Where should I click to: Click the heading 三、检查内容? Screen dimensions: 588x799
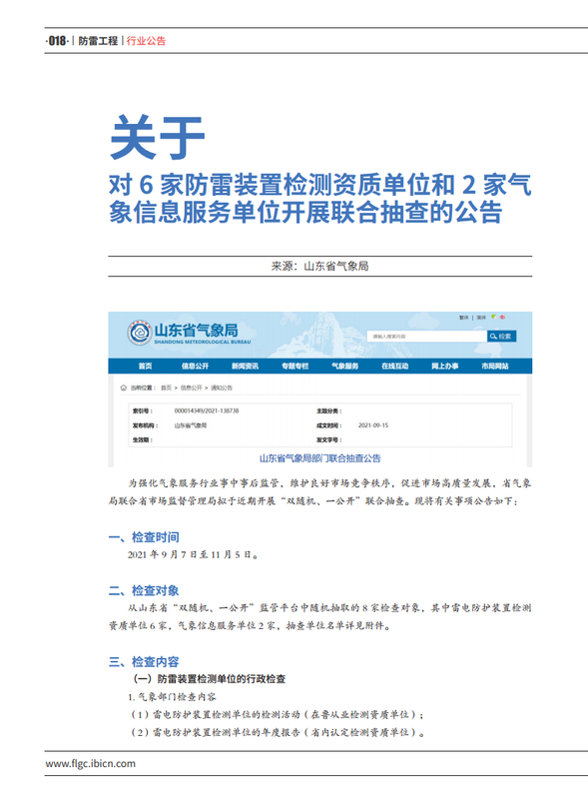pos(144,662)
